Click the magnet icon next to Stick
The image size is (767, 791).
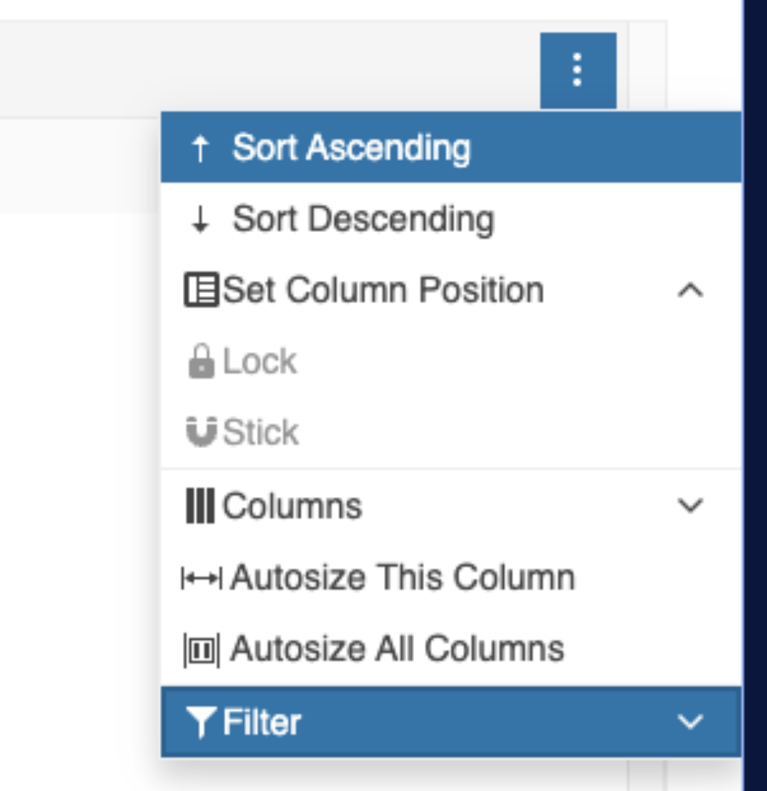pos(201,432)
